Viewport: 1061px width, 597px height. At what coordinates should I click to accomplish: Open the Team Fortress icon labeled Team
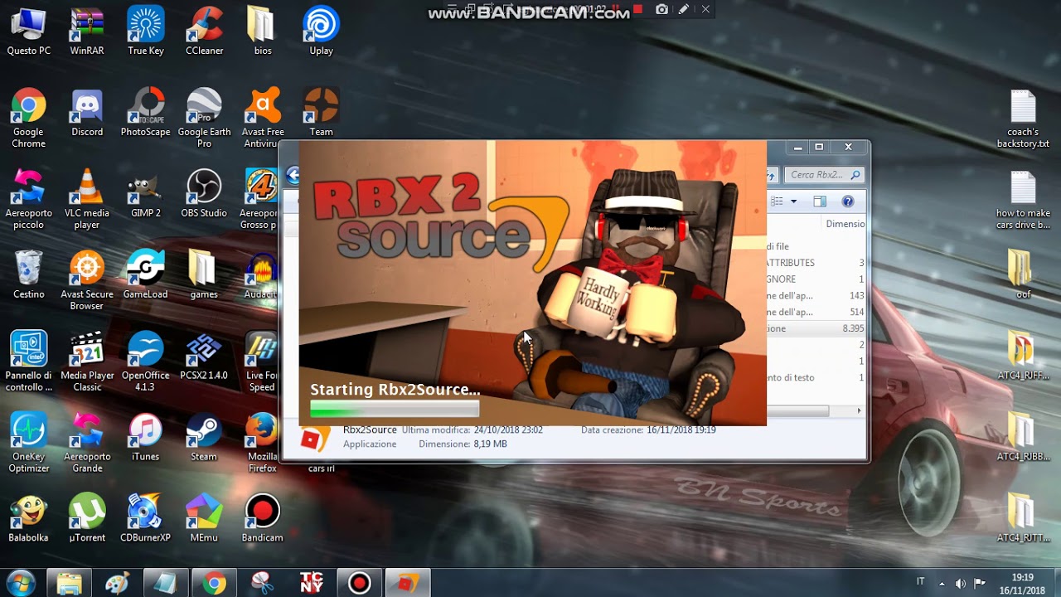321,112
